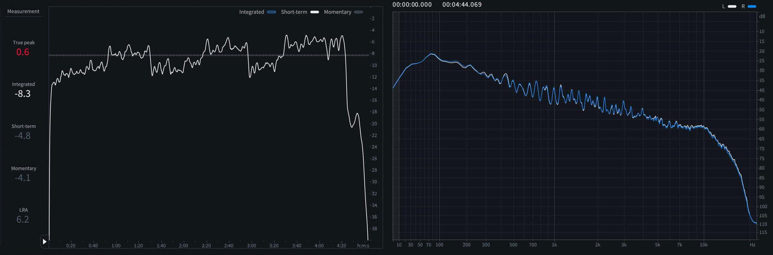Click the Integrated legend color swatch
The width and height of the screenshot is (773, 255).
[x=272, y=12]
